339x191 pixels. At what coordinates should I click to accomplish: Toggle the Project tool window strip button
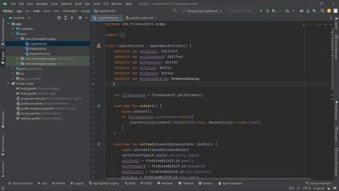point(3,58)
